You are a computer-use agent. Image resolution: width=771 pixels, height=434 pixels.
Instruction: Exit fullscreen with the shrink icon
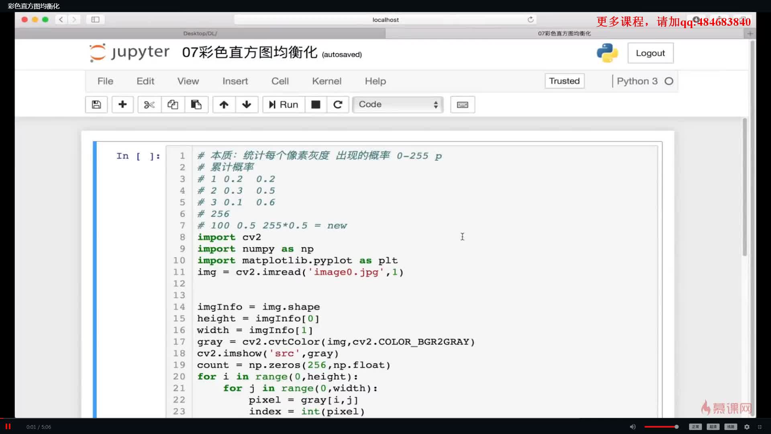coord(760,427)
